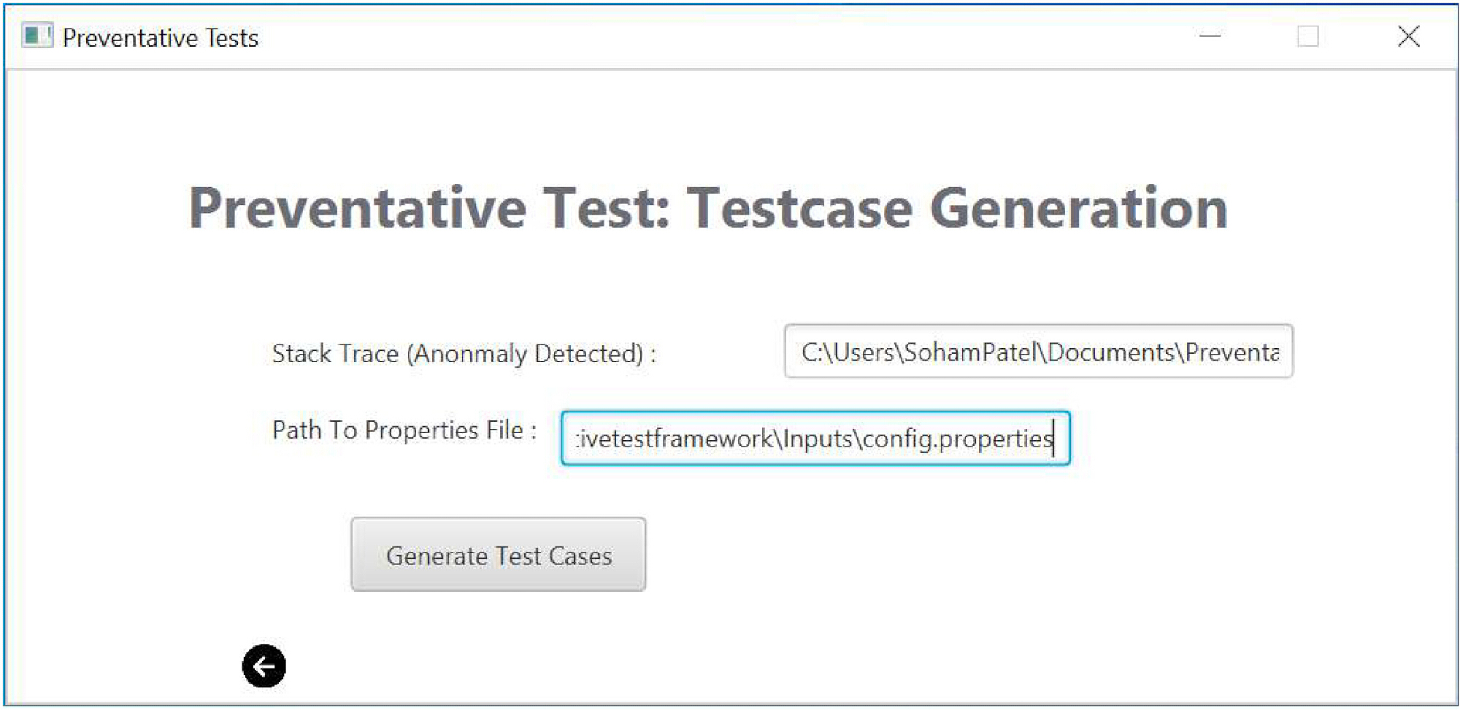Click the word 'Generation' in the heading
This screenshot has width=1460, height=710.
(1078, 208)
